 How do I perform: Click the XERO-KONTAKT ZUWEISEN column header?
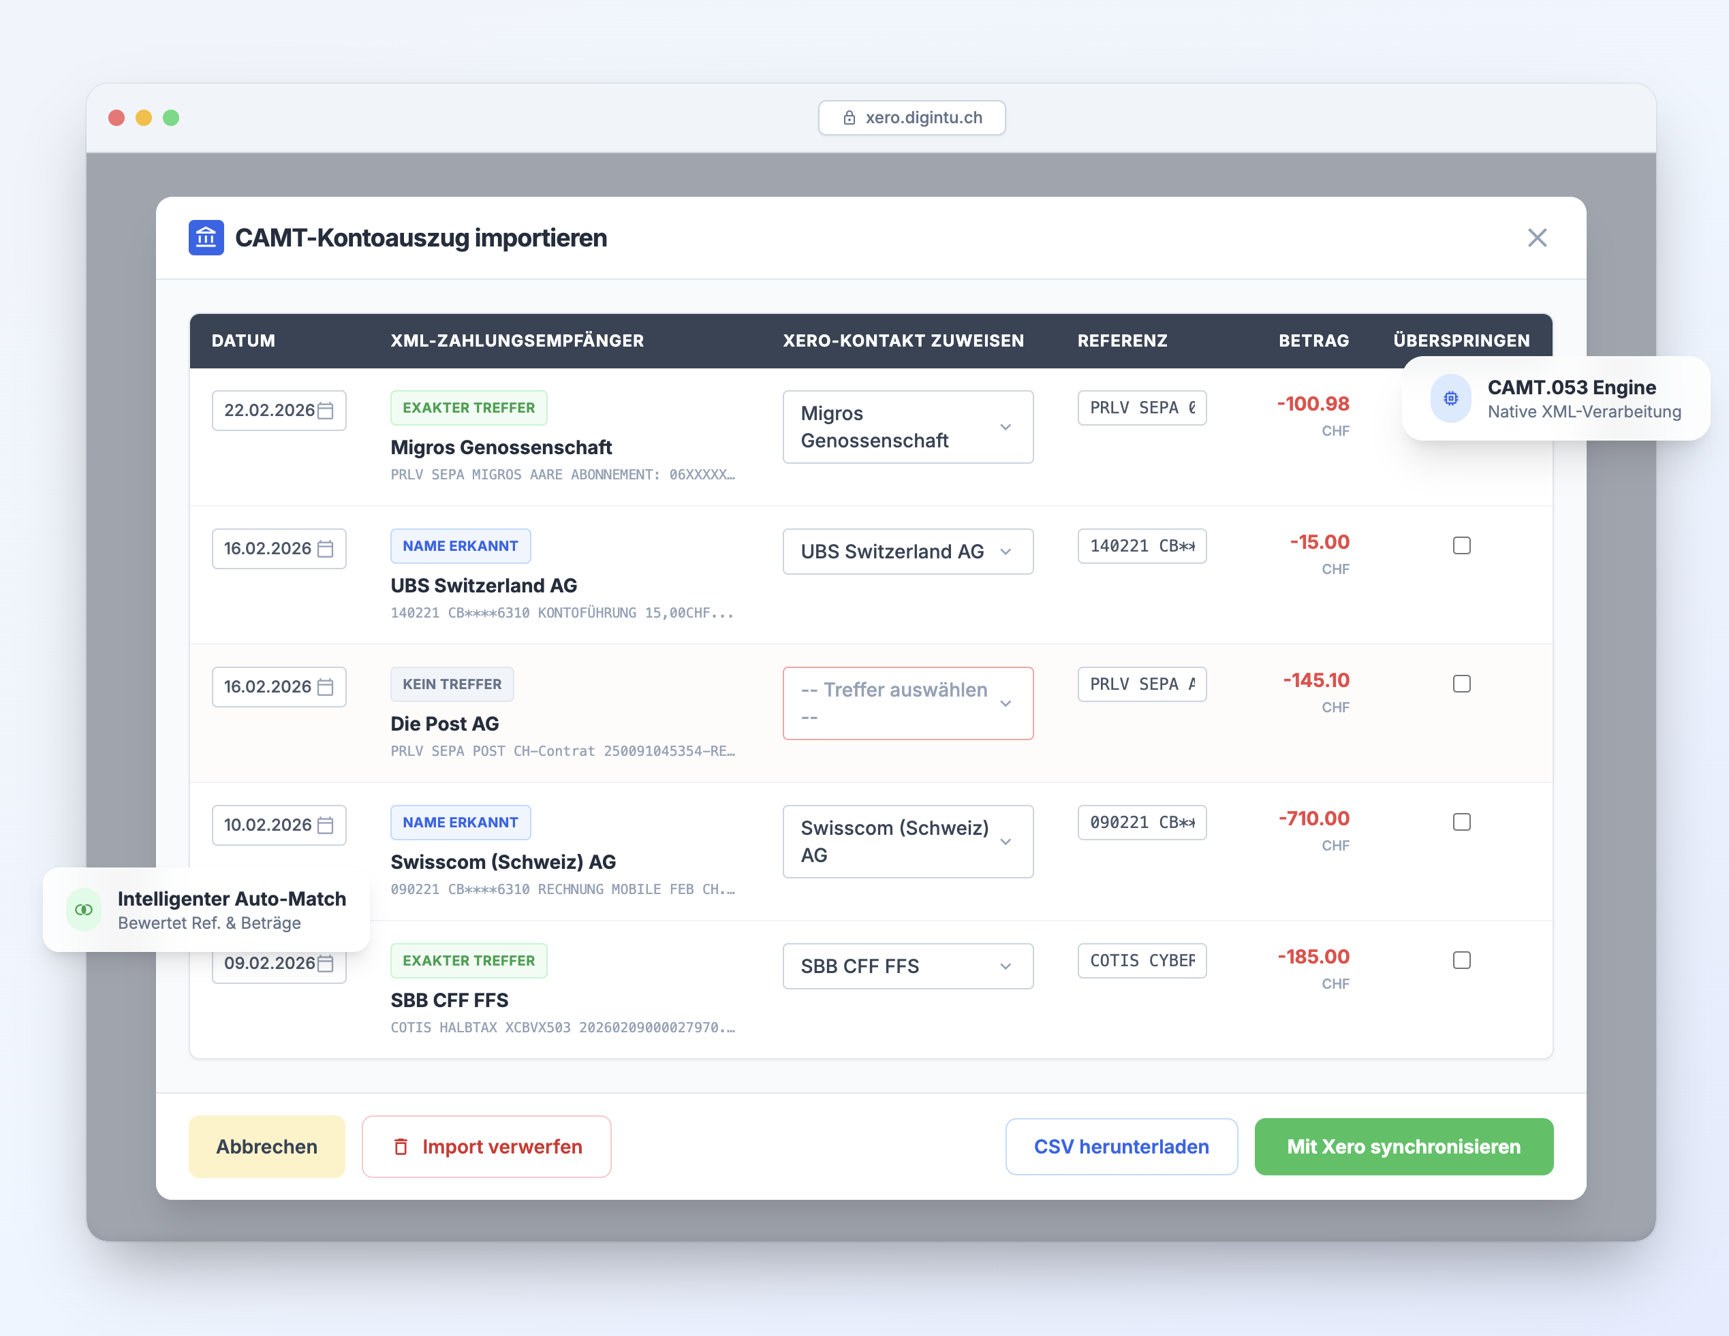tap(903, 340)
